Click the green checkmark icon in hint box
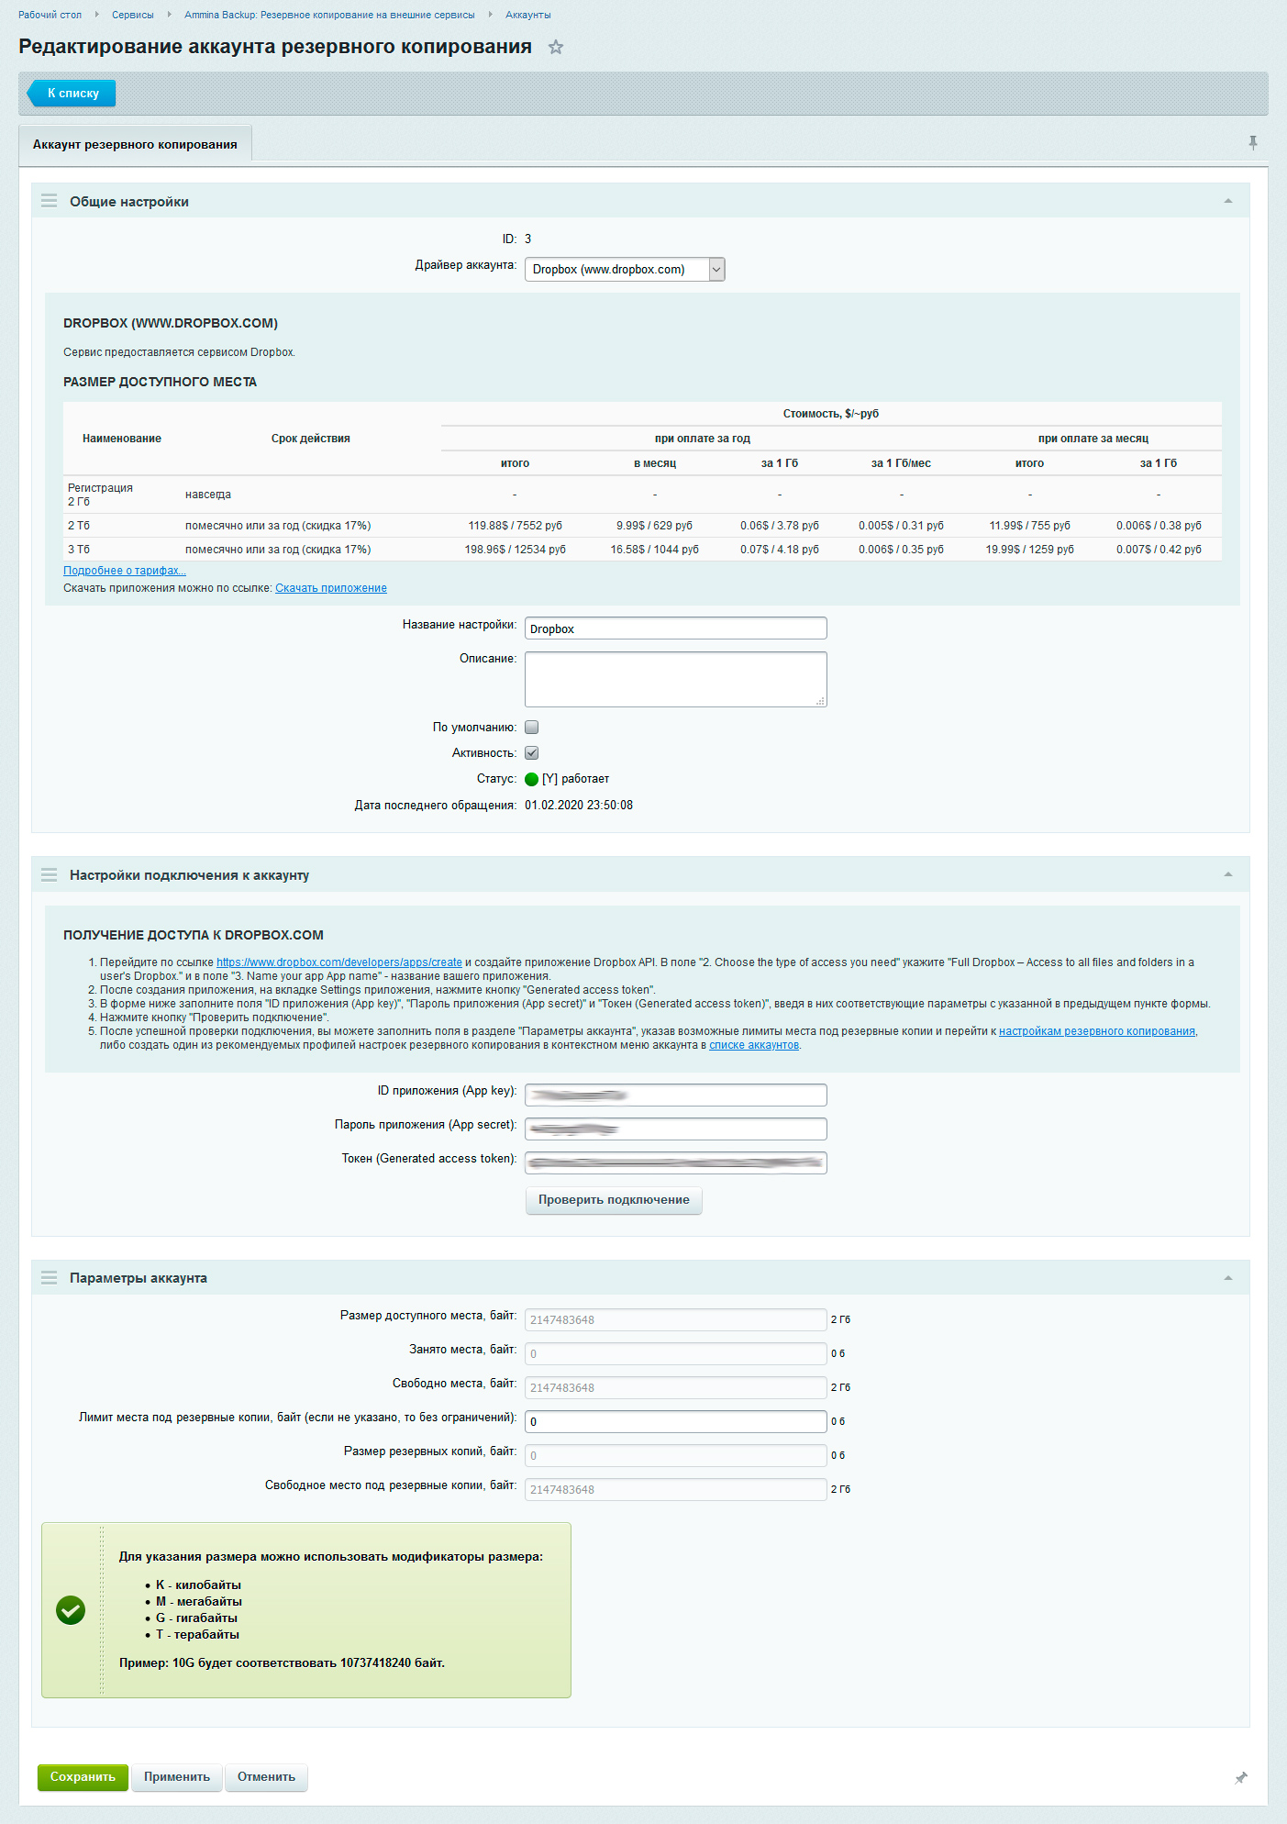This screenshot has height=1824, width=1287. pos(71,1610)
